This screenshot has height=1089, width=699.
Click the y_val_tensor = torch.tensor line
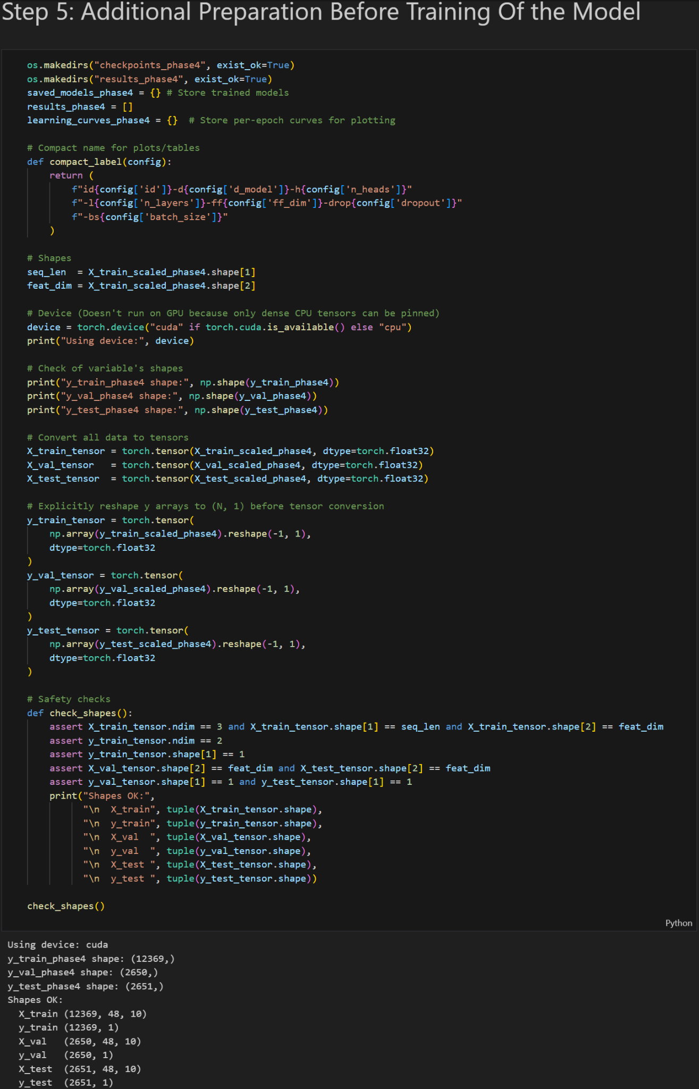[105, 575]
